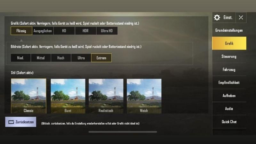Pick the Bunt style thumbnail
The image size is (256, 144).
click(x=68, y=96)
